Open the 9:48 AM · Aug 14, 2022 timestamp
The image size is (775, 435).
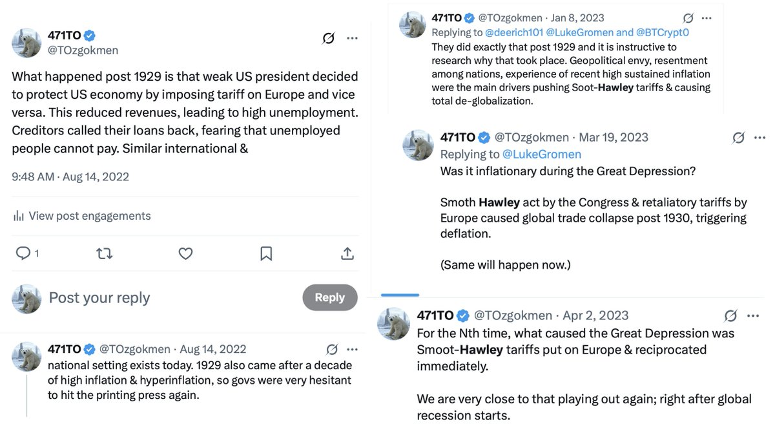(70, 176)
